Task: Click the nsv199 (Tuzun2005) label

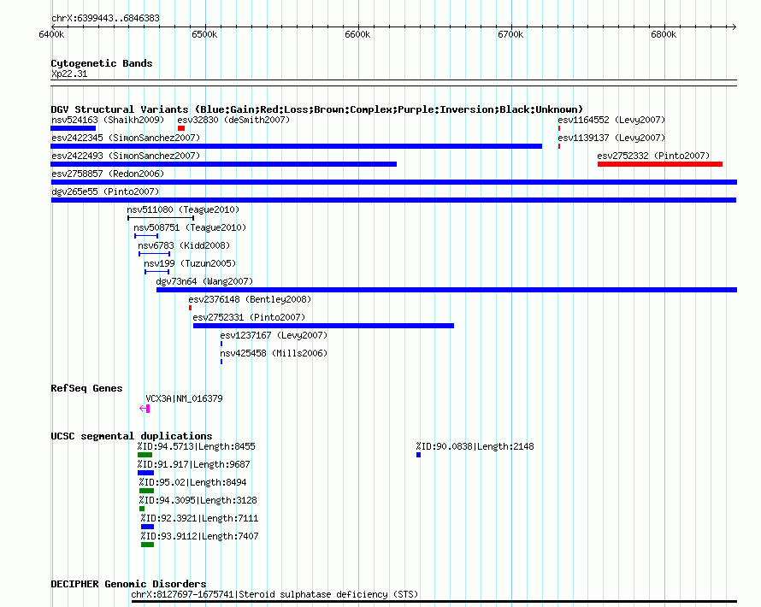Action: click(190, 263)
